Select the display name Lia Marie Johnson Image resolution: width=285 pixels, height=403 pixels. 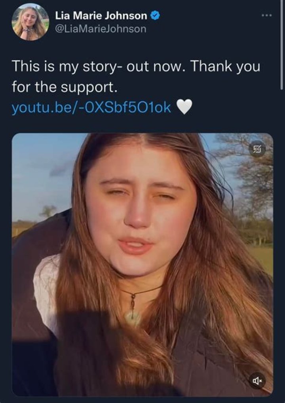click(101, 16)
